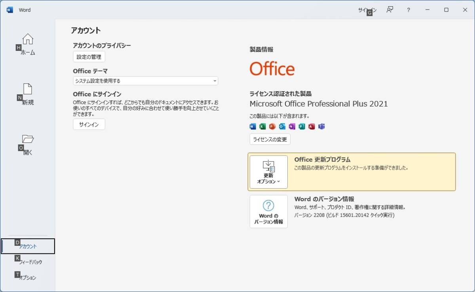Click the Teams icon in included products
The image size is (475, 292).
pyautogui.click(x=321, y=127)
